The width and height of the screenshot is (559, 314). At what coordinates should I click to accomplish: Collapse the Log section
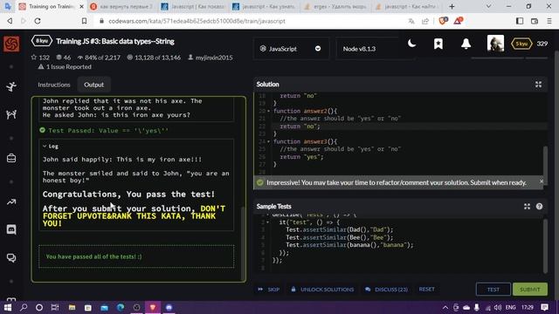[x=51, y=147]
